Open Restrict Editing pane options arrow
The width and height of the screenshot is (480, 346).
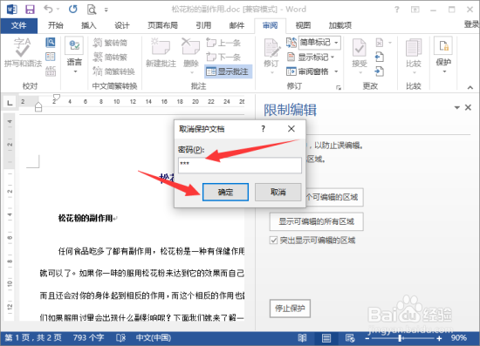457,107
